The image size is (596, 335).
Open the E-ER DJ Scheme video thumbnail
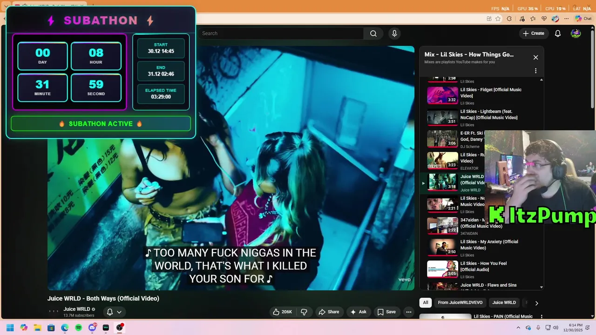pyautogui.click(x=443, y=139)
